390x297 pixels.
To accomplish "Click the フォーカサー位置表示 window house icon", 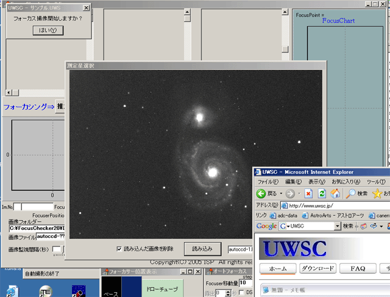I will pos(107,271).
